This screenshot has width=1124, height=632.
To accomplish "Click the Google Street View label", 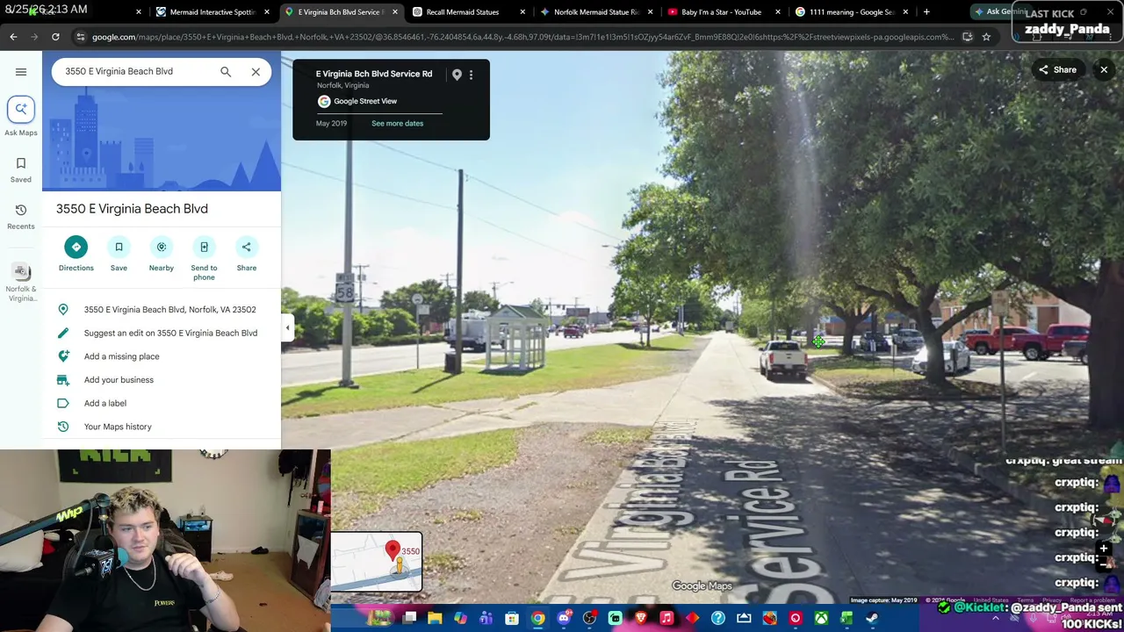I will tap(365, 102).
